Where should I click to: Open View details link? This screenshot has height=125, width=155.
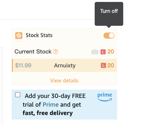(x=64, y=81)
